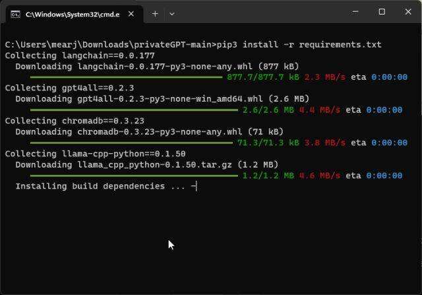
Task: Click 'Installing build dependencies' line
Action: pos(106,186)
